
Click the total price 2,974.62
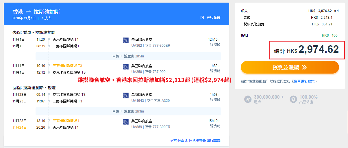[319, 50]
